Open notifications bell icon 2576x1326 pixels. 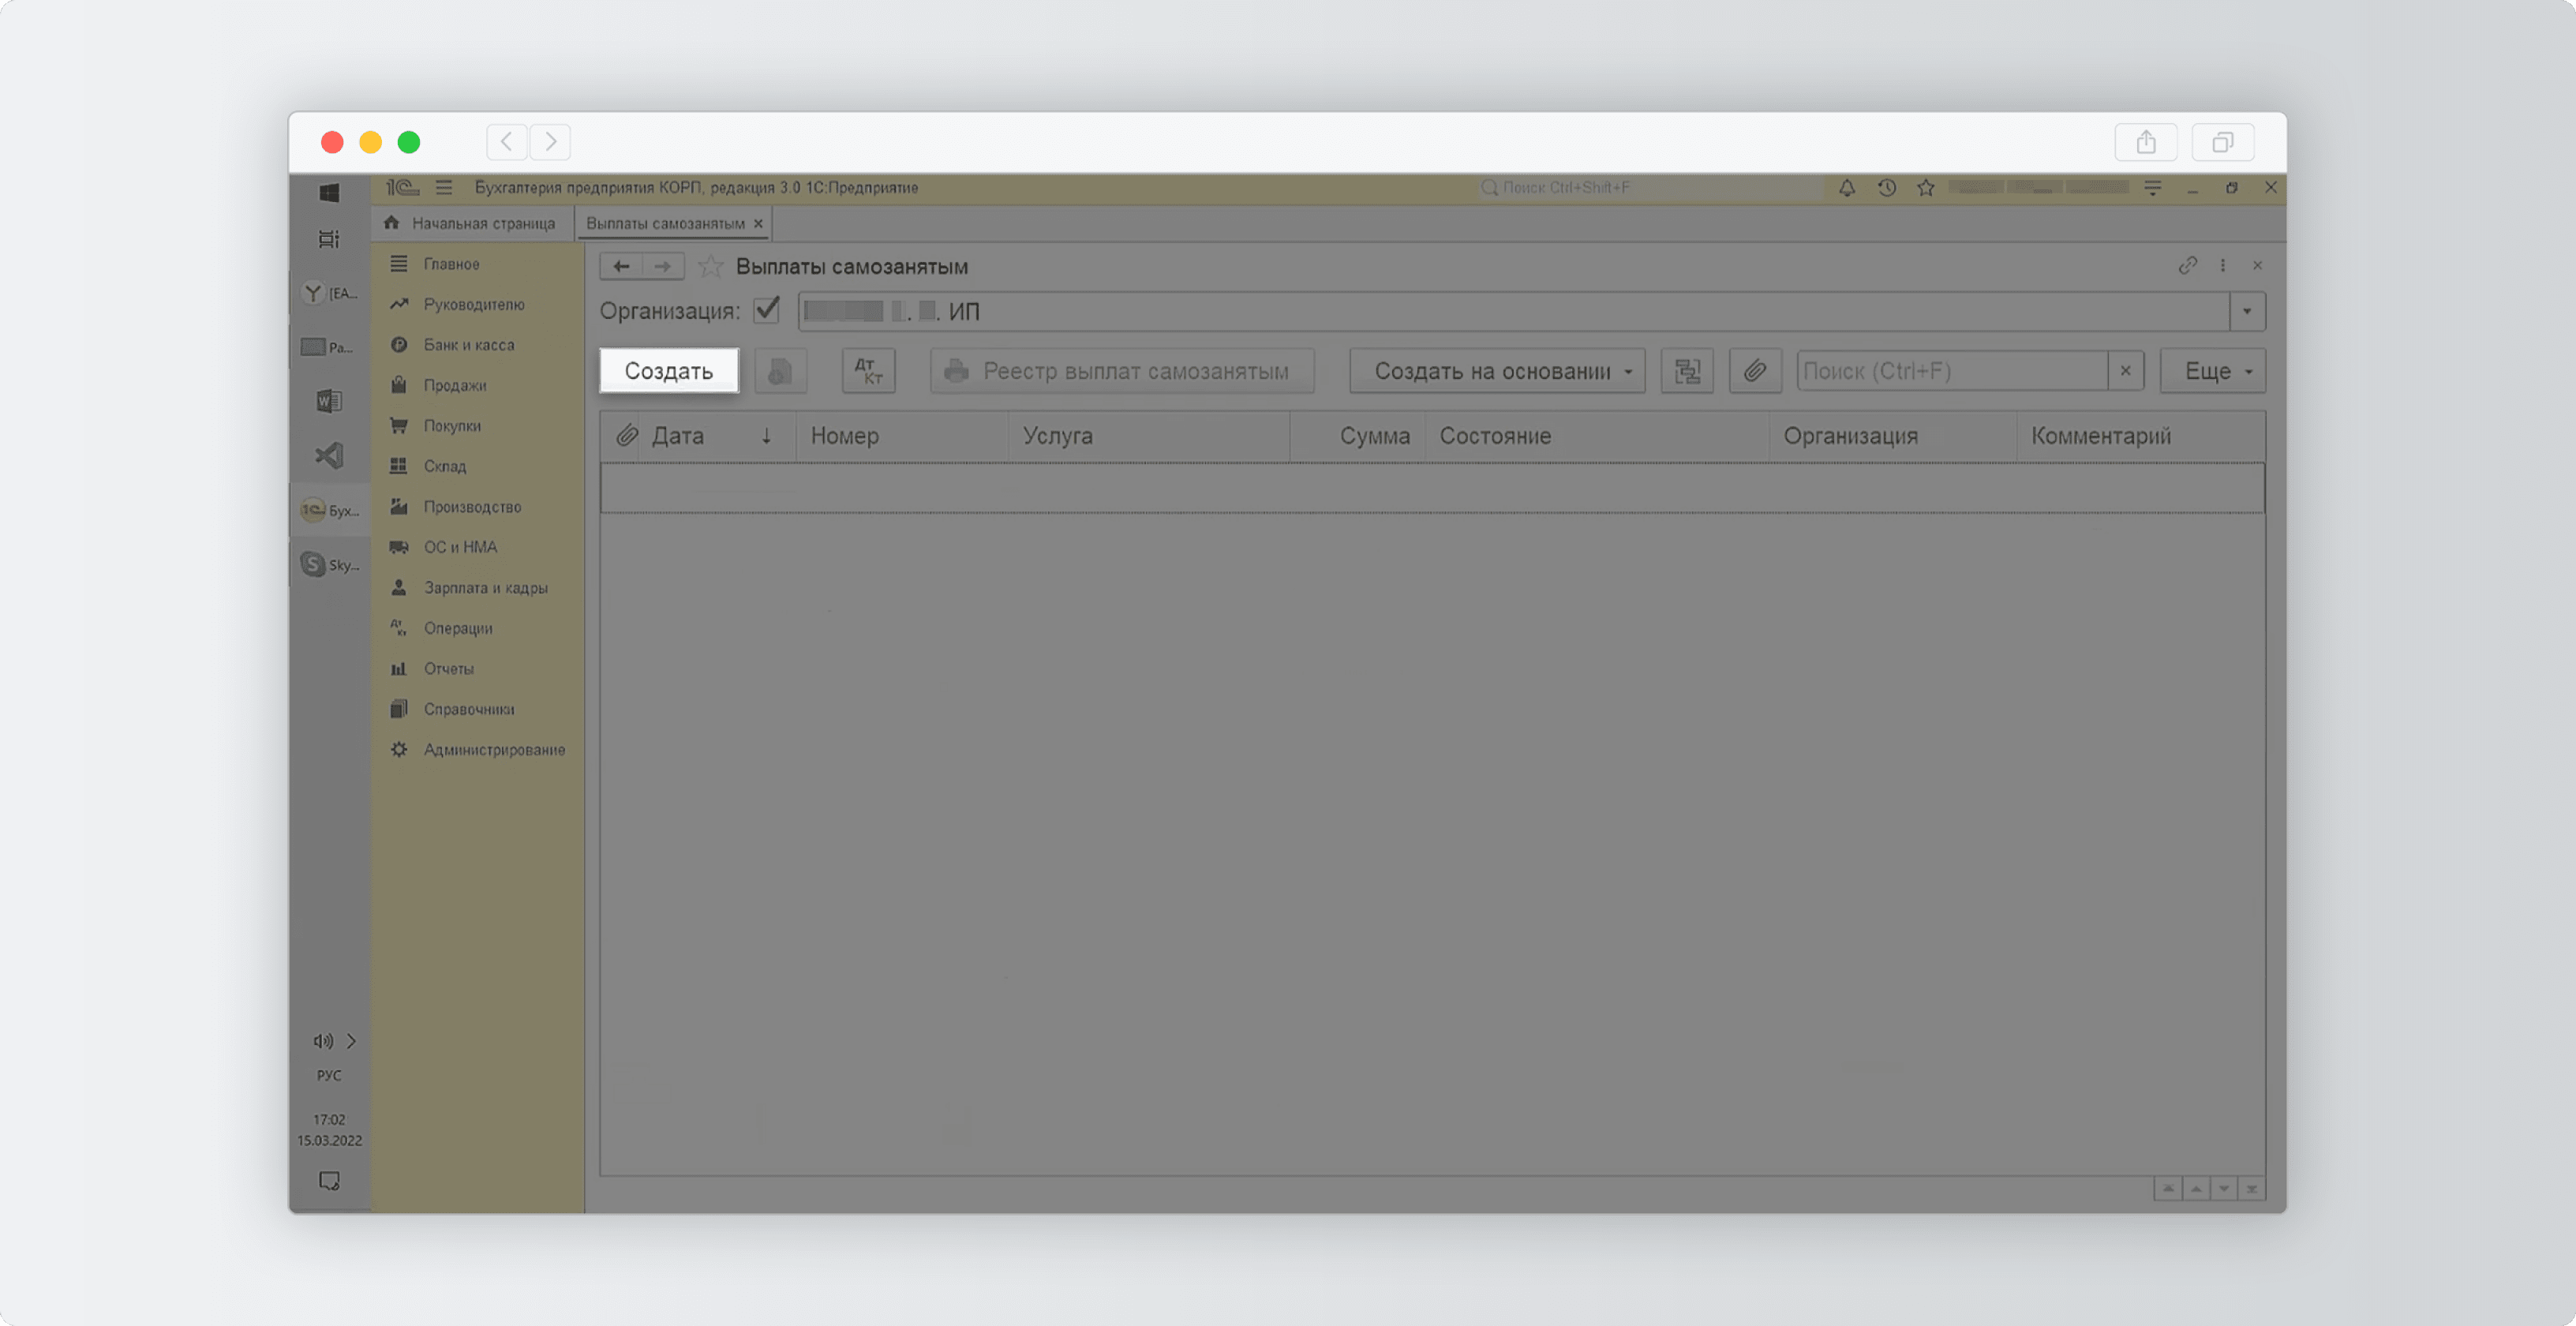point(1847,187)
